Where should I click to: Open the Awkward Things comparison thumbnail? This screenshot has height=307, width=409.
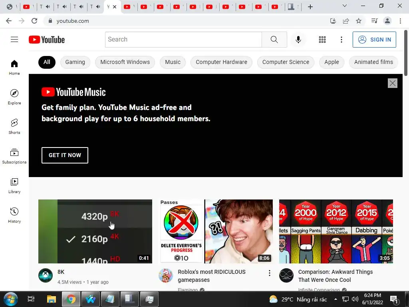(x=336, y=231)
